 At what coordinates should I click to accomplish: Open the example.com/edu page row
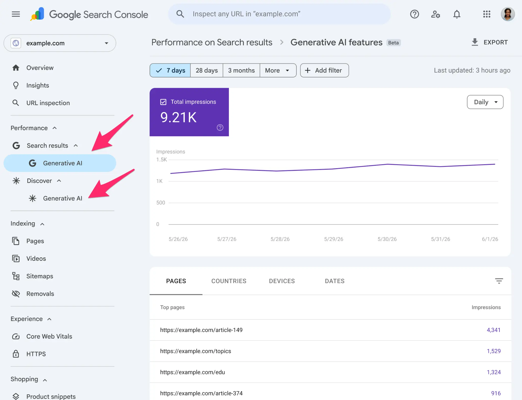[330, 372]
